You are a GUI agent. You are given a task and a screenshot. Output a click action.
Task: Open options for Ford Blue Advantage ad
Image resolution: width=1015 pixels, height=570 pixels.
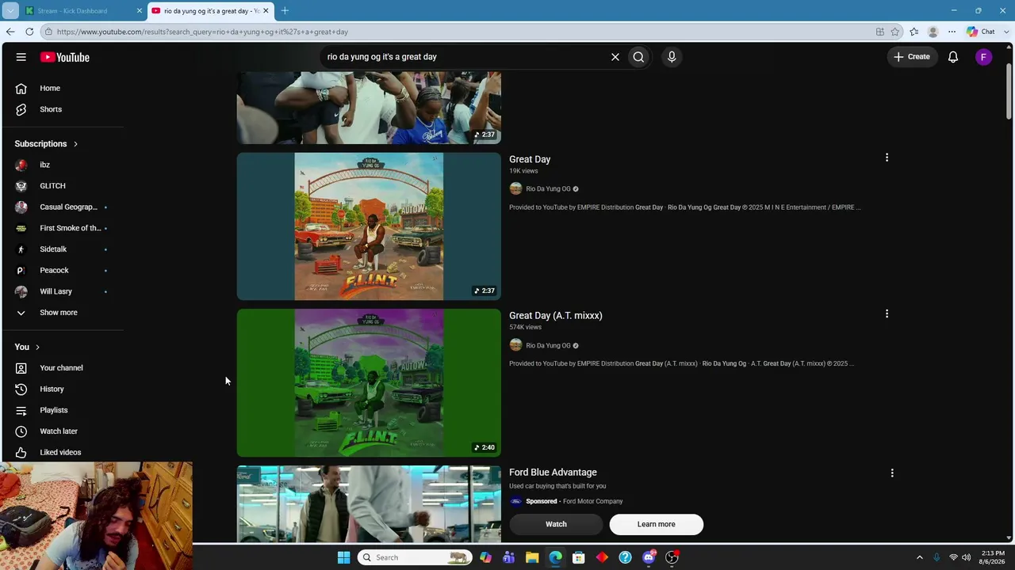coord(892,473)
